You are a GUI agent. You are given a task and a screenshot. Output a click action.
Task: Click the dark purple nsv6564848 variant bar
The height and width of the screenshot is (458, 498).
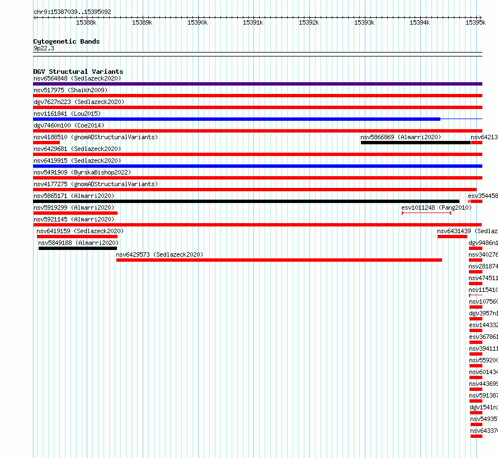click(257, 84)
